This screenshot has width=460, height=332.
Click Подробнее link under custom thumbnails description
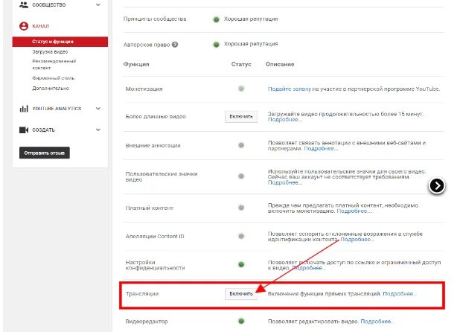point(285,182)
